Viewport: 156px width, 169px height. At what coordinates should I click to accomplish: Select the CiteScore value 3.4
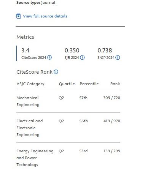[x=25, y=51]
